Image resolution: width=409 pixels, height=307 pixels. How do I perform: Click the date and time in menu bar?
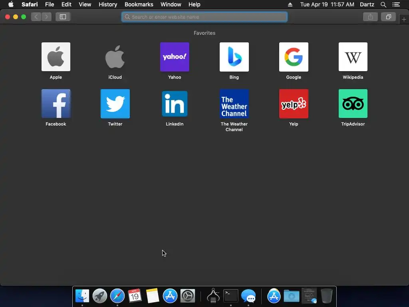[327, 4]
